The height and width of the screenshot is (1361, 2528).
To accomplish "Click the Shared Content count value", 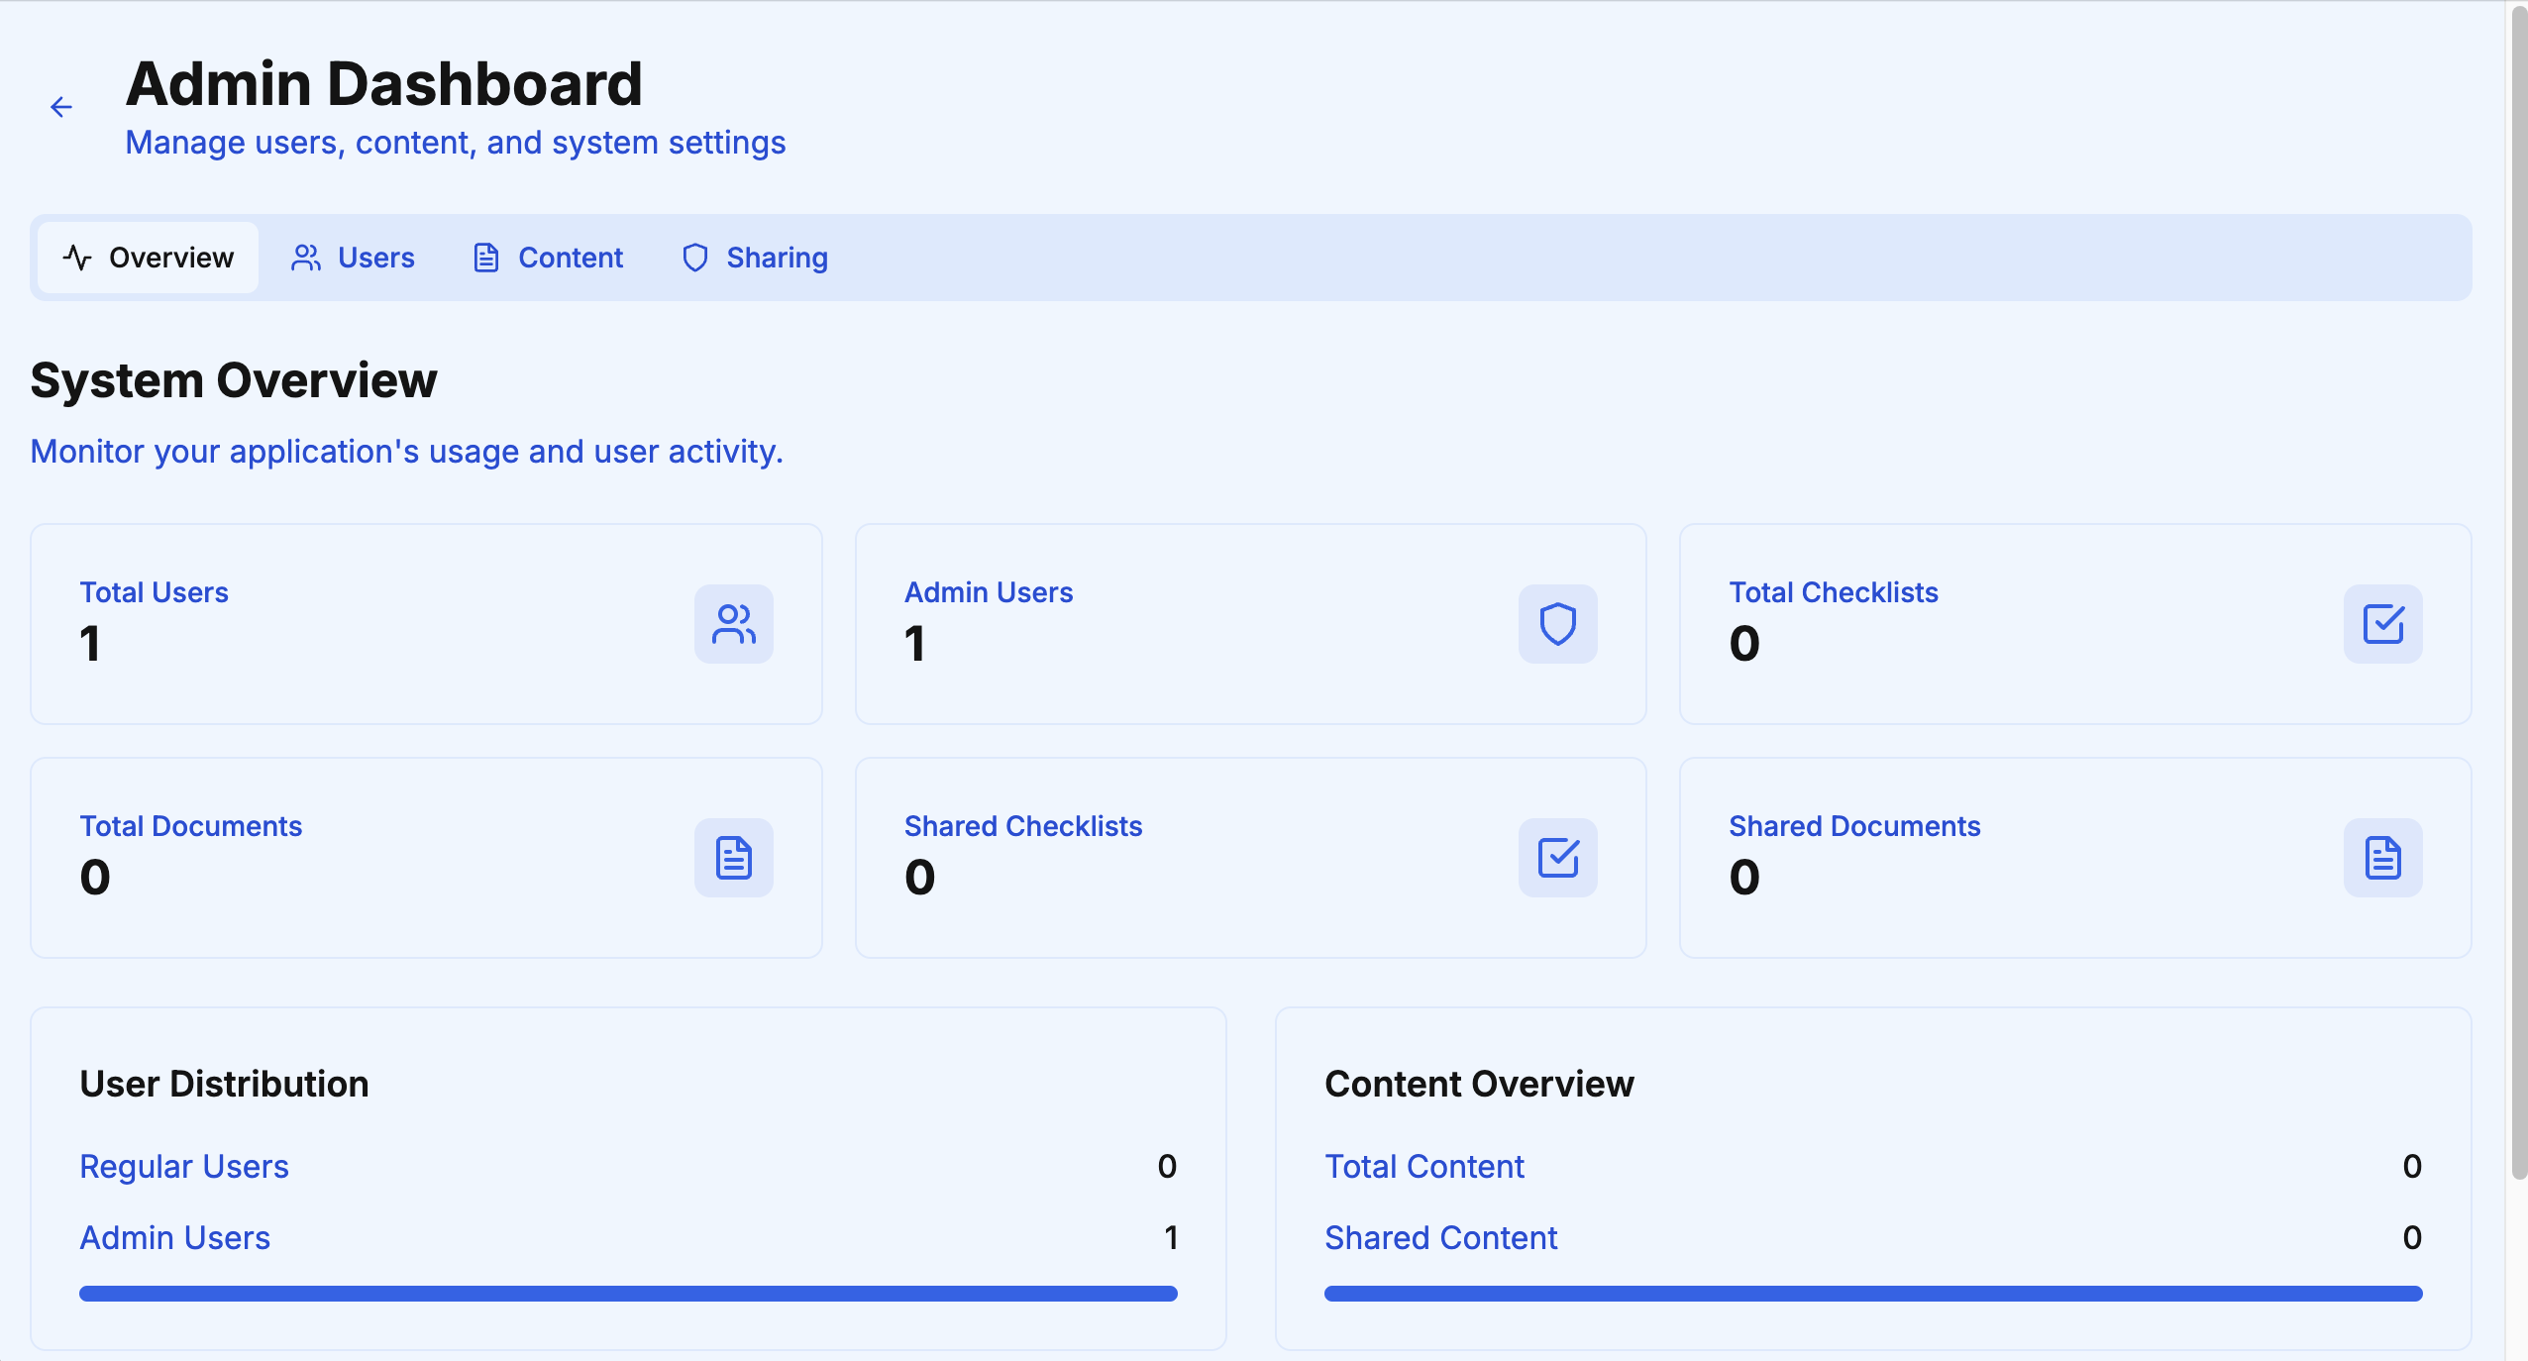I will coord(2412,1238).
